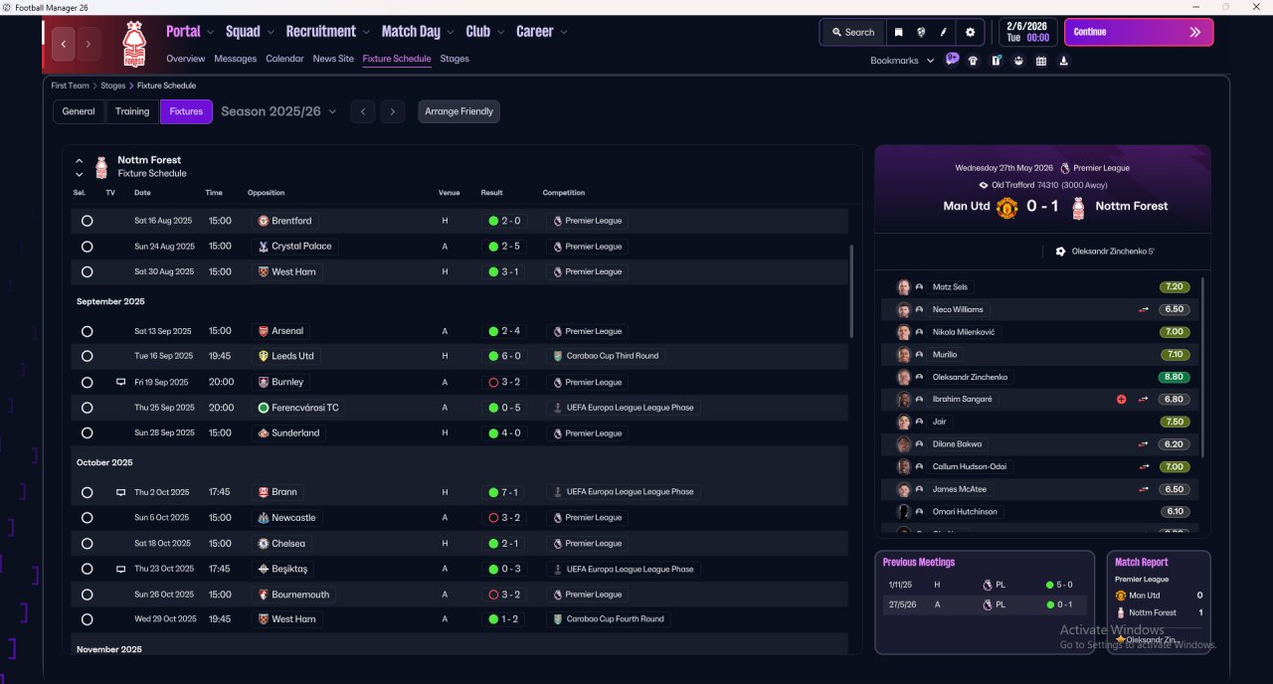The width and height of the screenshot is (1273, 684).
Task: Click the people group icon in bookmarks bar
Action: pos(1018,61)
